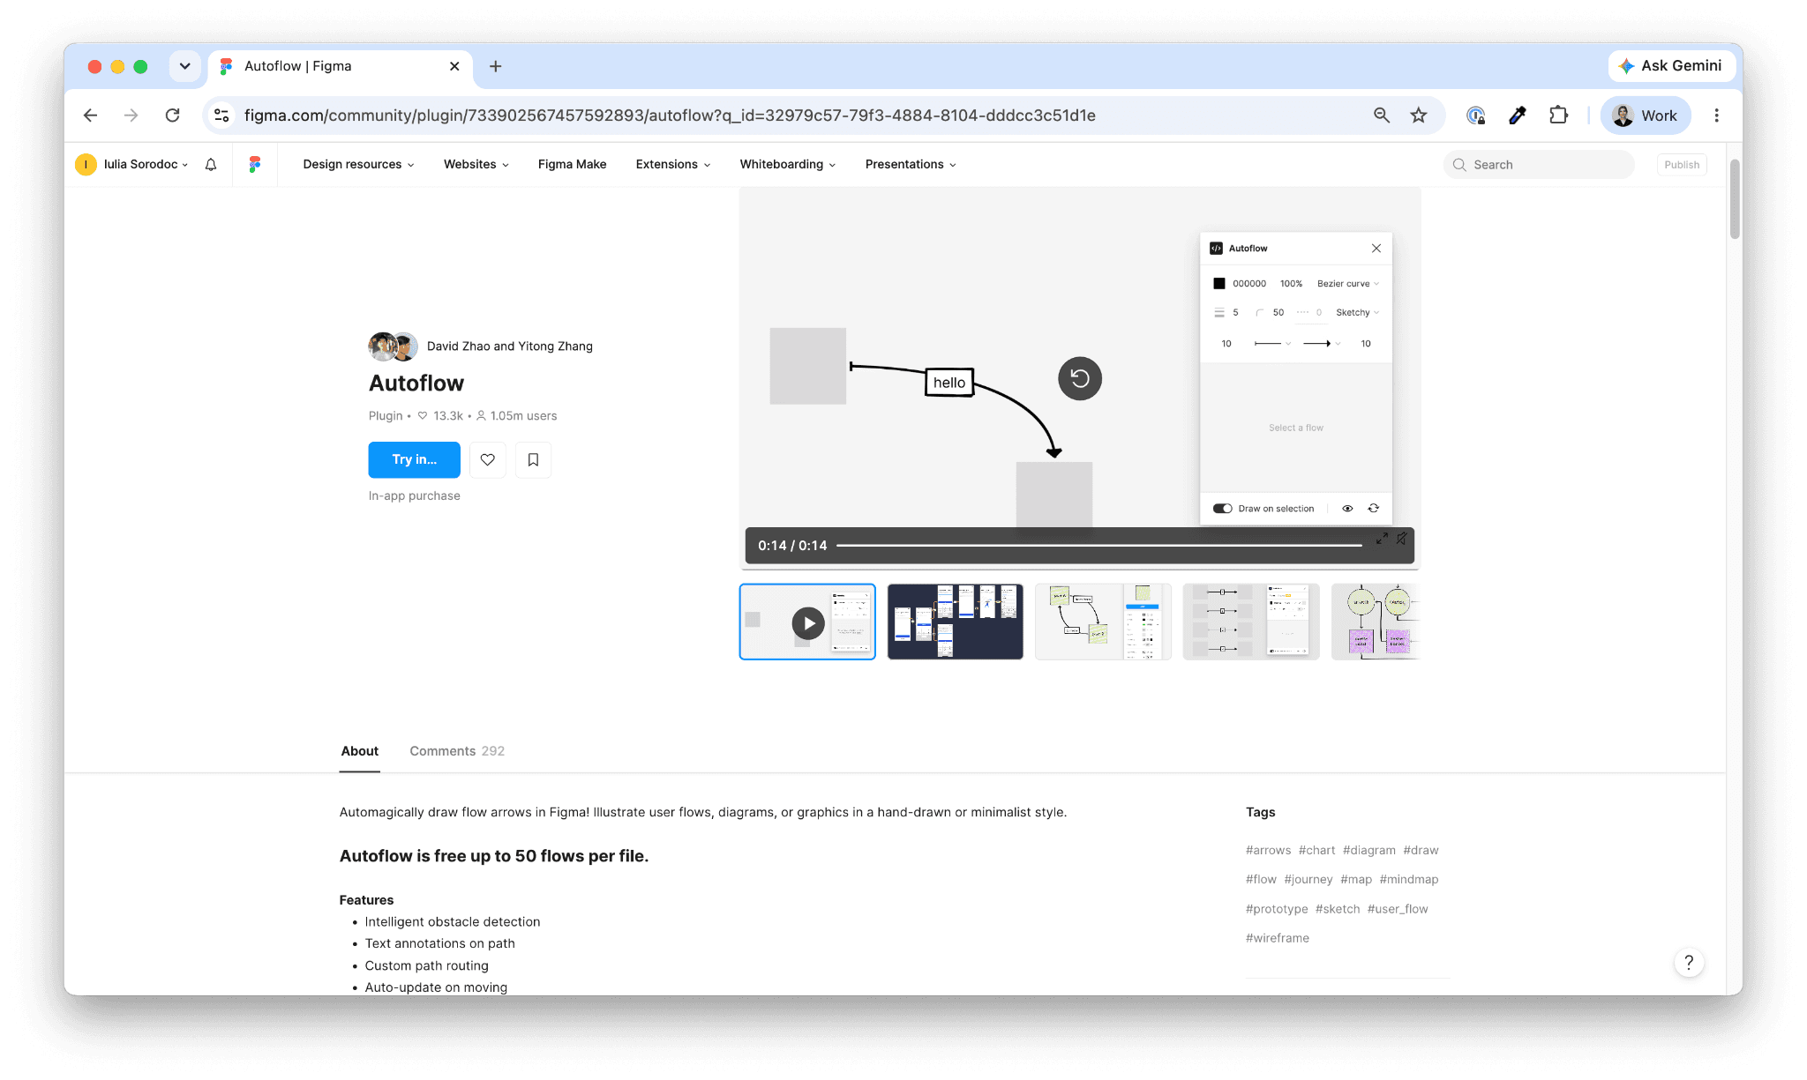Open the notifications bell
1807x1080 pixels.
pos(211,164)
